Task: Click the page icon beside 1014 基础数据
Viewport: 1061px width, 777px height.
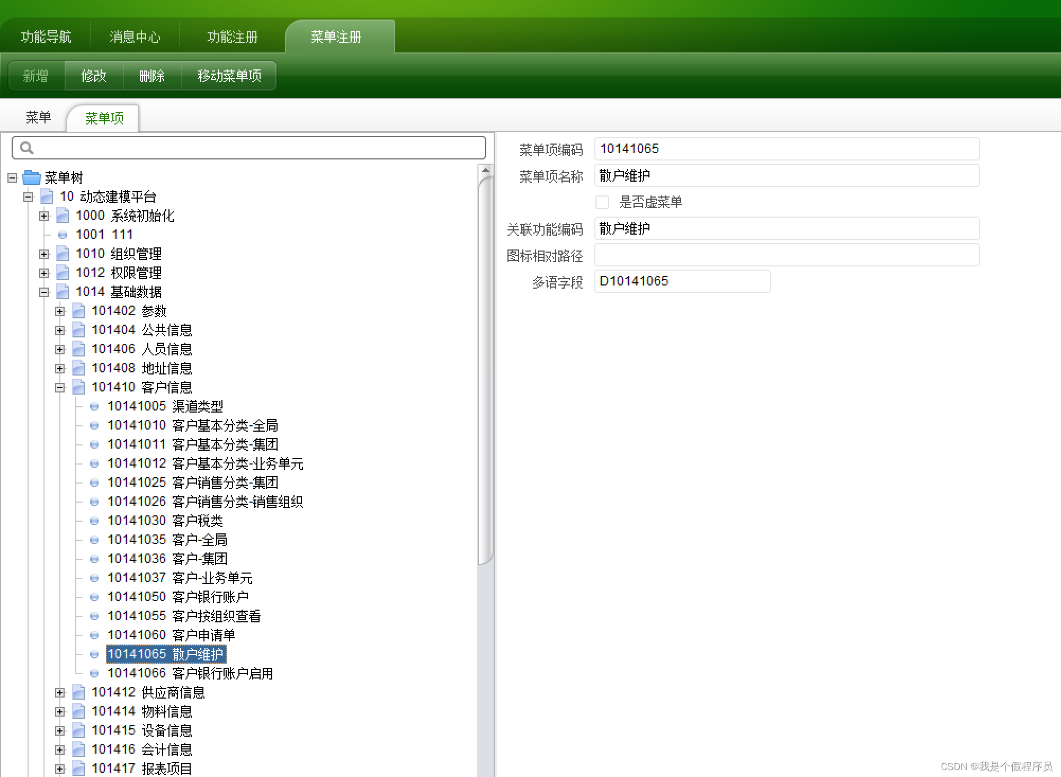Action: pos(63,292)
